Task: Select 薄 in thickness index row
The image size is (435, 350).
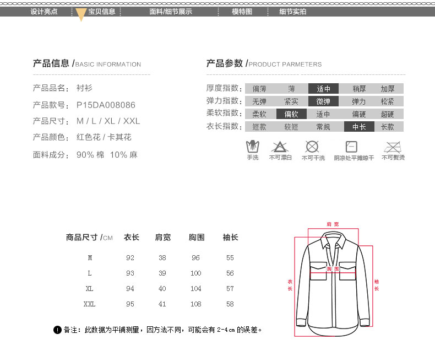Action: tap(291, 89)
